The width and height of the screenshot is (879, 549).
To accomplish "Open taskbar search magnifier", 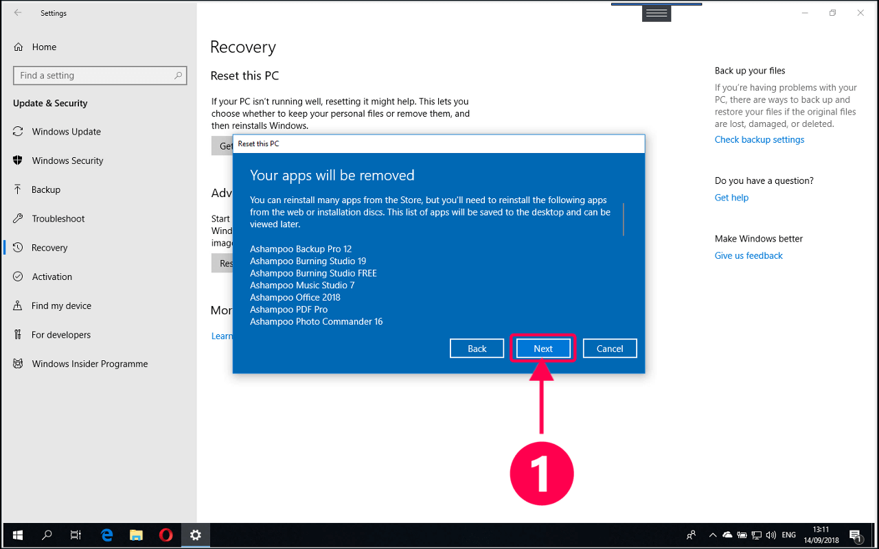I will 47,535.
